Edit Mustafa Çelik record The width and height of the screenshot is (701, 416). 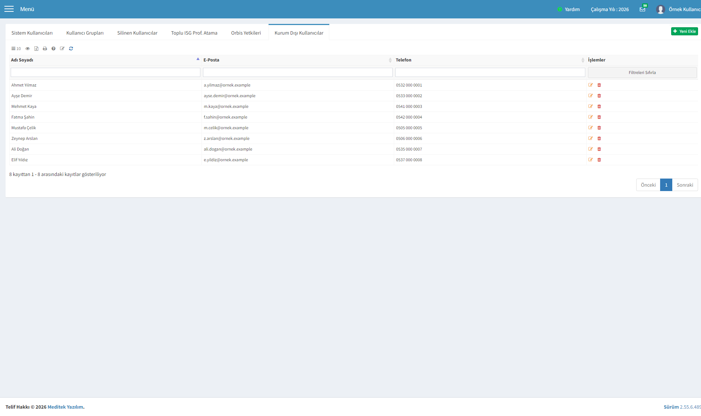(590, 128)
